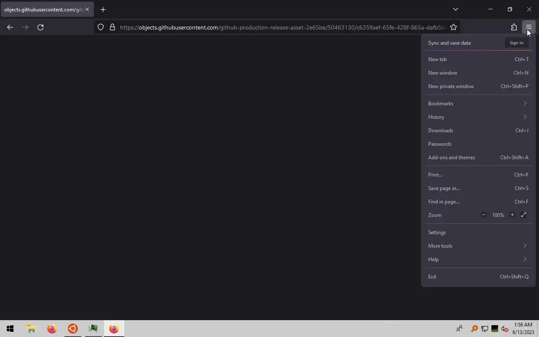
Task: Click the URL address field
Action: (x=282, y=27)
